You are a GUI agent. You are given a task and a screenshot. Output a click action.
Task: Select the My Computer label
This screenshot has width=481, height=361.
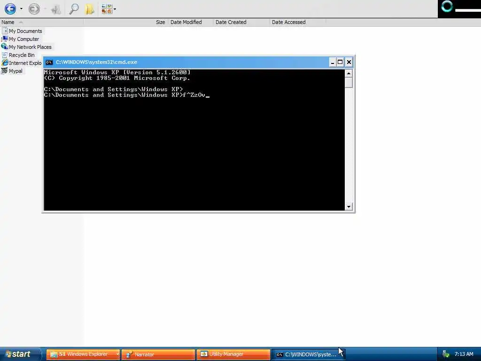24,39
